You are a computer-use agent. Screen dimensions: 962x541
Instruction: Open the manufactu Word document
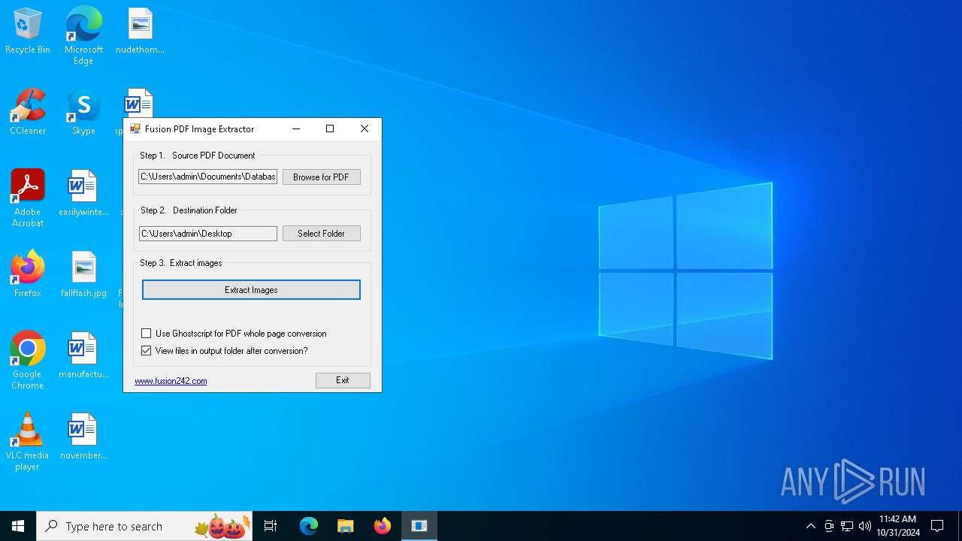point(83,355)
